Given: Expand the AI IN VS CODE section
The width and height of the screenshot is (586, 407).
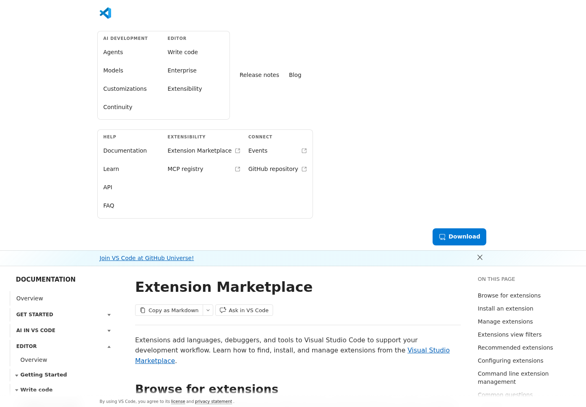Looking at the screenshot, I should [x=109, y=330].
